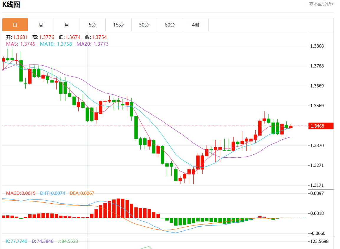Click the 123.5698 KDJ axis label
The height and width of the screenshot is (249, 340).
319,241
